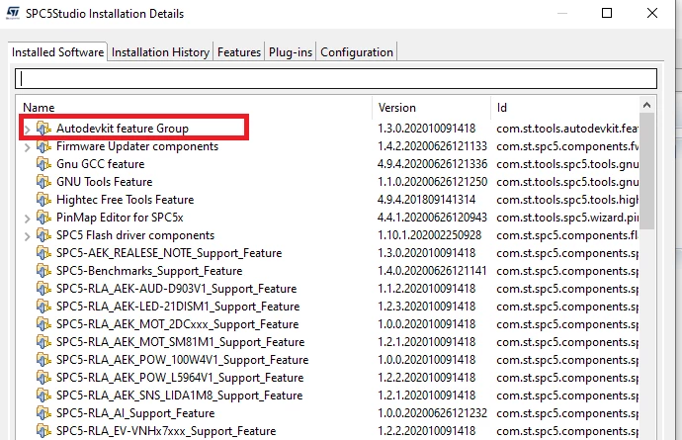The height and width of the screenshot is (440, 682).
Task: Select the SPC5-RLA_AI_Support_Feature row
Action: (327, 414)
